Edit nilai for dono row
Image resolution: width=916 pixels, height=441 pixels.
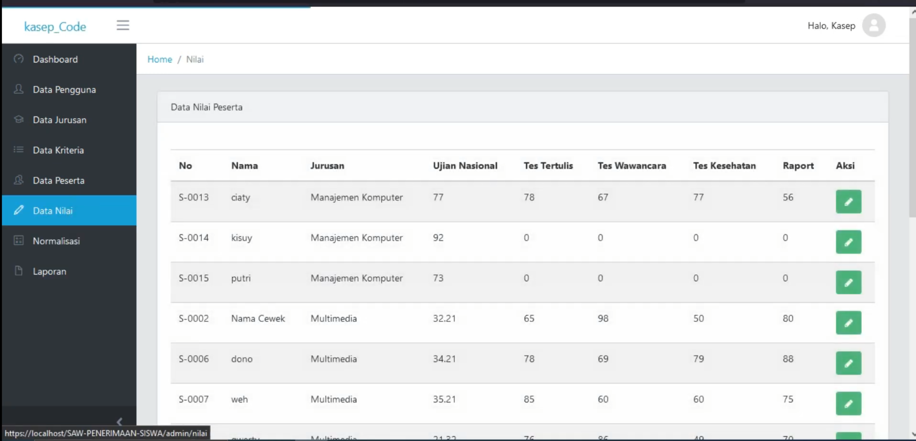(848, 363)
